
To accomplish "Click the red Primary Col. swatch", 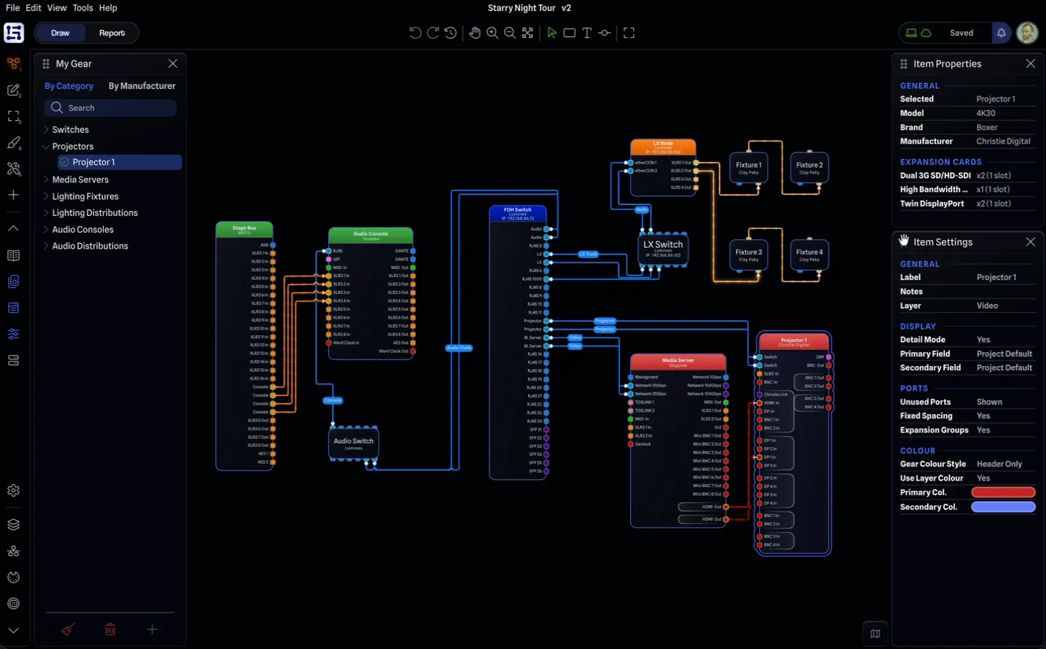I will [1003, 492].
